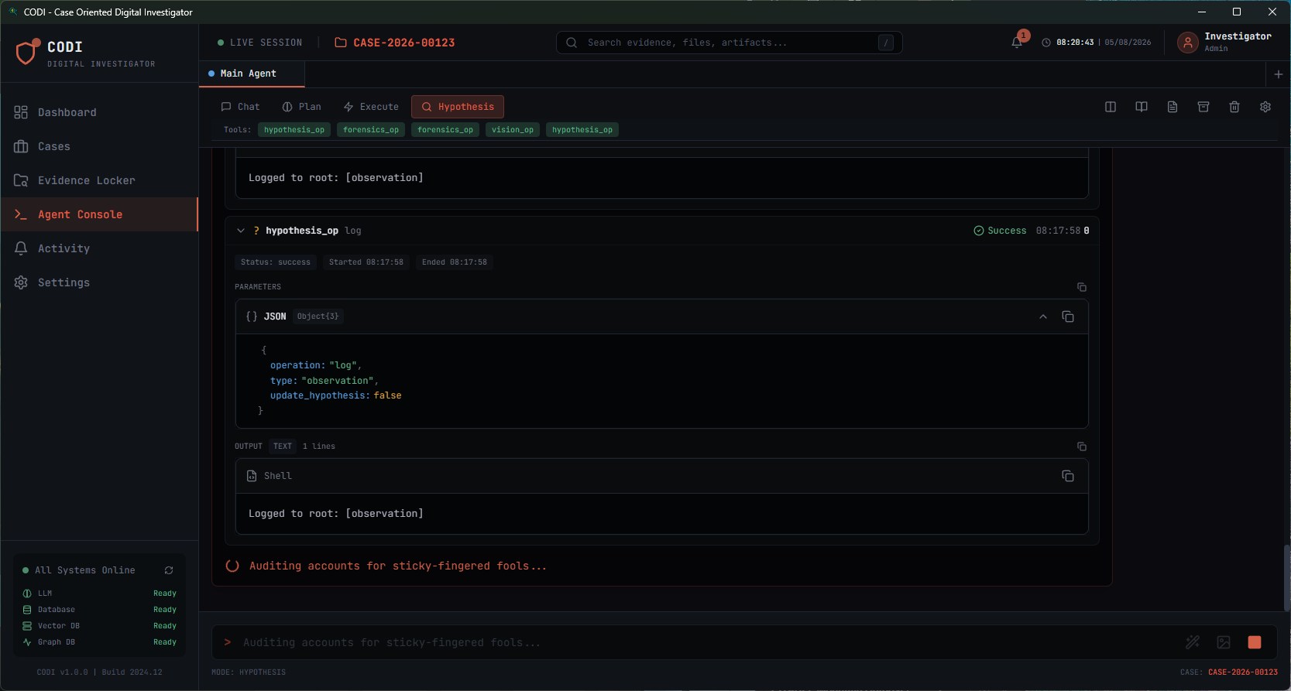Click the MODE: HYPOTHESIS status bar text
The image size is (1291, 691).
click(249, 672)
